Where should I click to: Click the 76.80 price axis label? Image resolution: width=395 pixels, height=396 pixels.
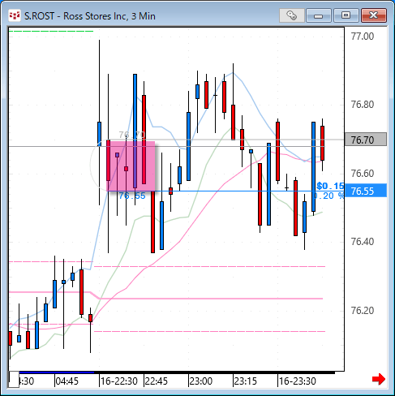pyautogui.click(x=363, y=105)
